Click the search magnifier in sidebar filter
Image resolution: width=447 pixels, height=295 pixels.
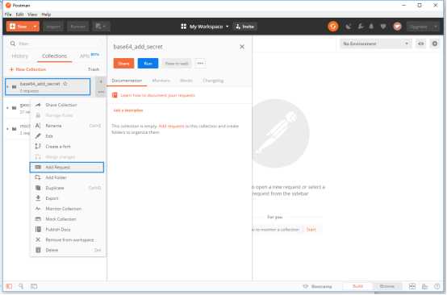(x=13, y=44)
